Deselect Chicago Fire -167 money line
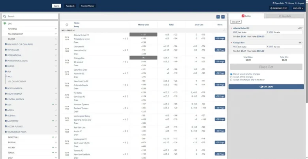308x159 pixels. (x=143, y=58)
